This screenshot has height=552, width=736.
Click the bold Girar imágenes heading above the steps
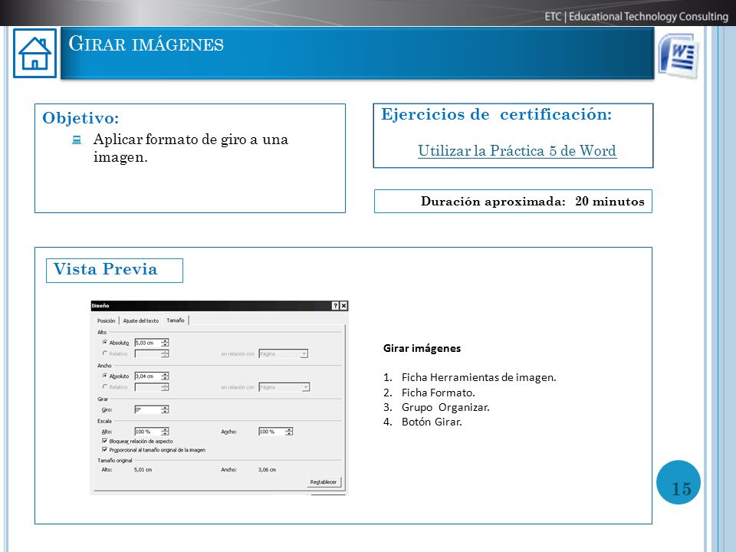pos(422,348)
